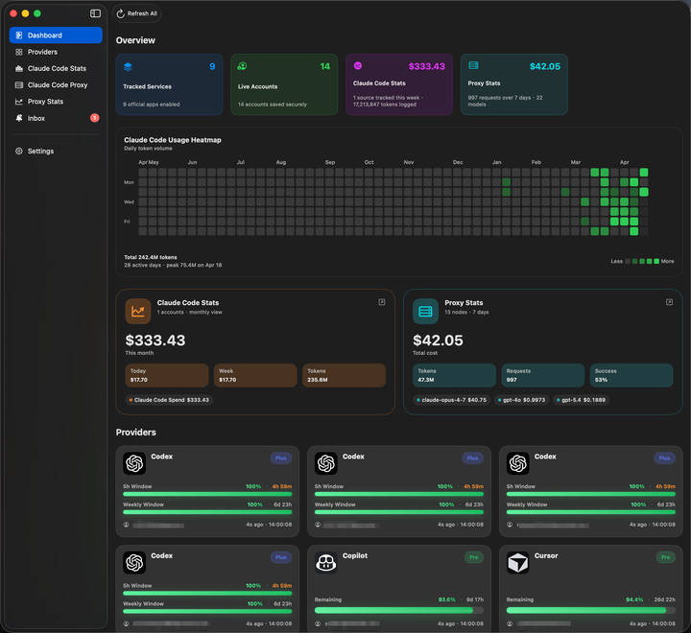Image resolution: width=691 pixels, height=633 pixels.
Task: Select the Today $17.70 tile
Action: 167,375
